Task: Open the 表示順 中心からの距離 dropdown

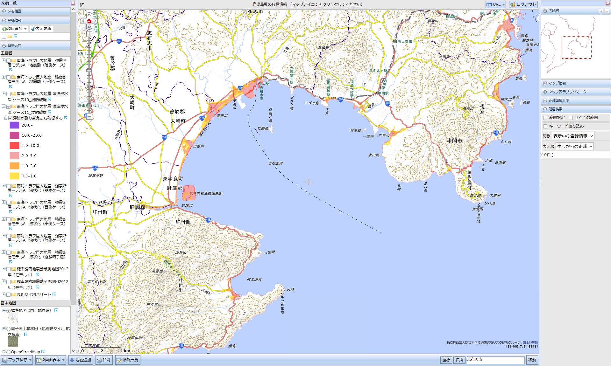Action: pos(575,147)
